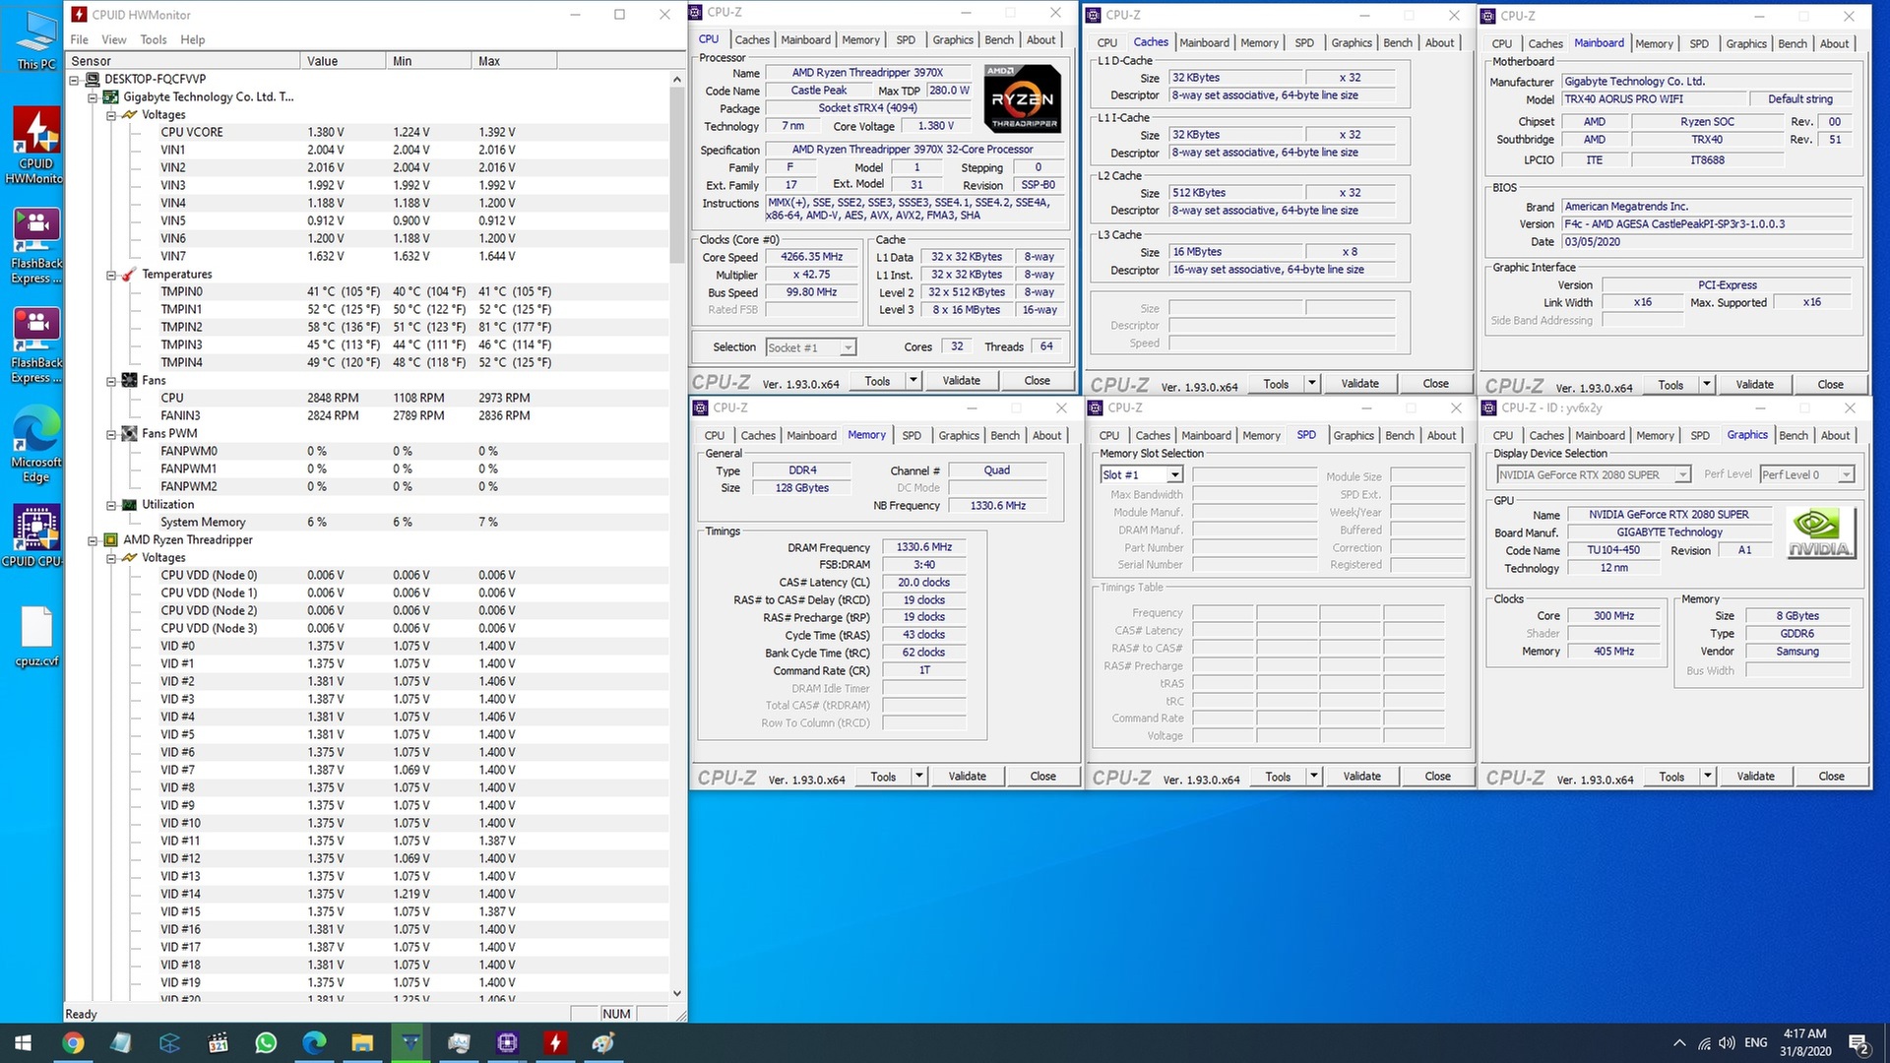The height and width of the screenshot is (1063, 1890).
Task: Click the Wi-Fi network tray icon
Action: (1704, 1043)
